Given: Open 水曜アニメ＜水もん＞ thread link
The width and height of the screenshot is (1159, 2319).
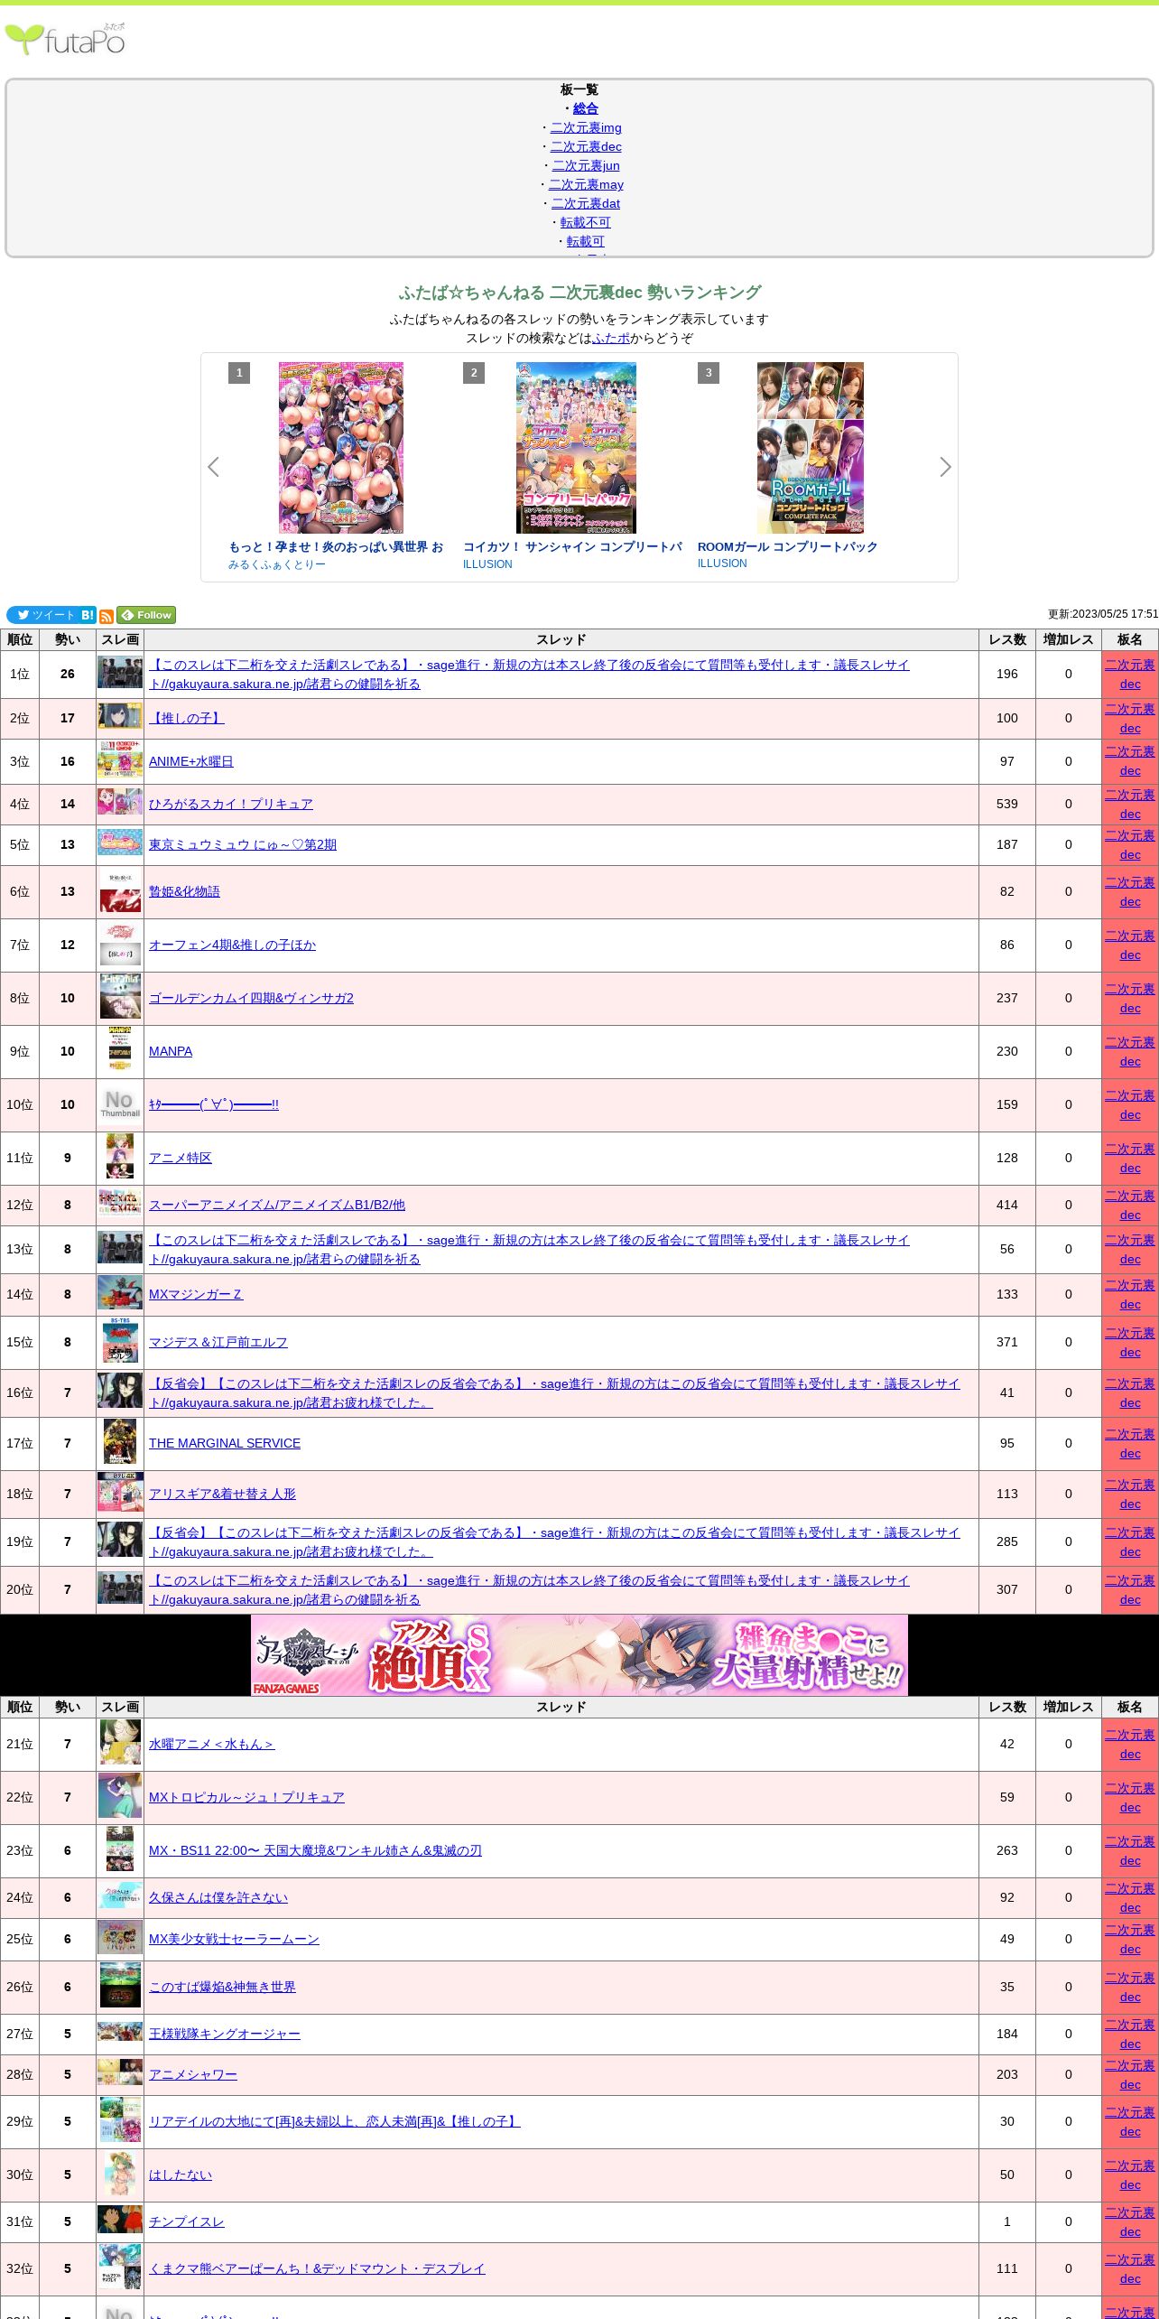Looking at the screenshot, I should coord(211,1744).
